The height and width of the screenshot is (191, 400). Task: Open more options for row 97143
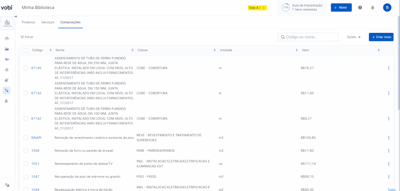point(388,93)
